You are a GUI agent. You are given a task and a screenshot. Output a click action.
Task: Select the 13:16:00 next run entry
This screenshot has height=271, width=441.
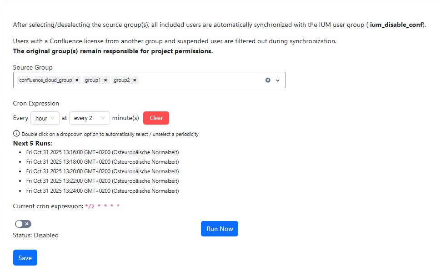102,152
